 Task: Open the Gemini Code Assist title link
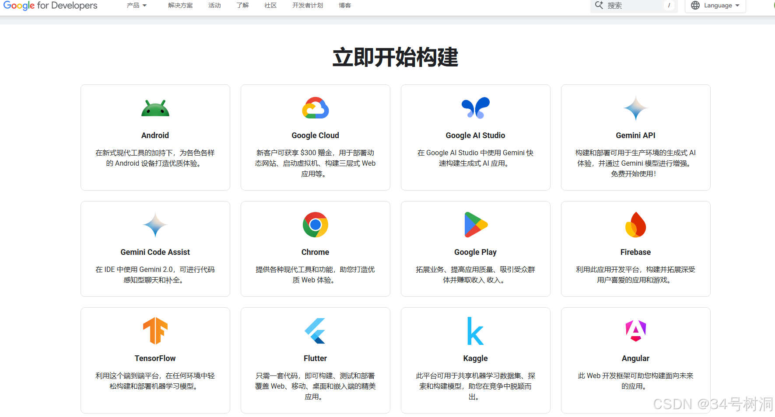155,252
